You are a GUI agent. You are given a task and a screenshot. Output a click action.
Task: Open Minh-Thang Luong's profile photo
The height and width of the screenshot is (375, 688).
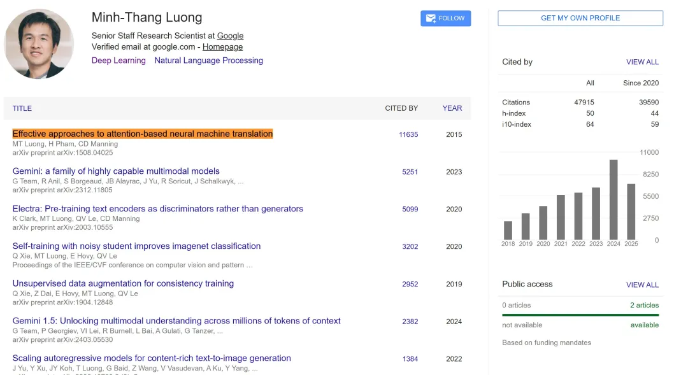[x=39, y=44]
